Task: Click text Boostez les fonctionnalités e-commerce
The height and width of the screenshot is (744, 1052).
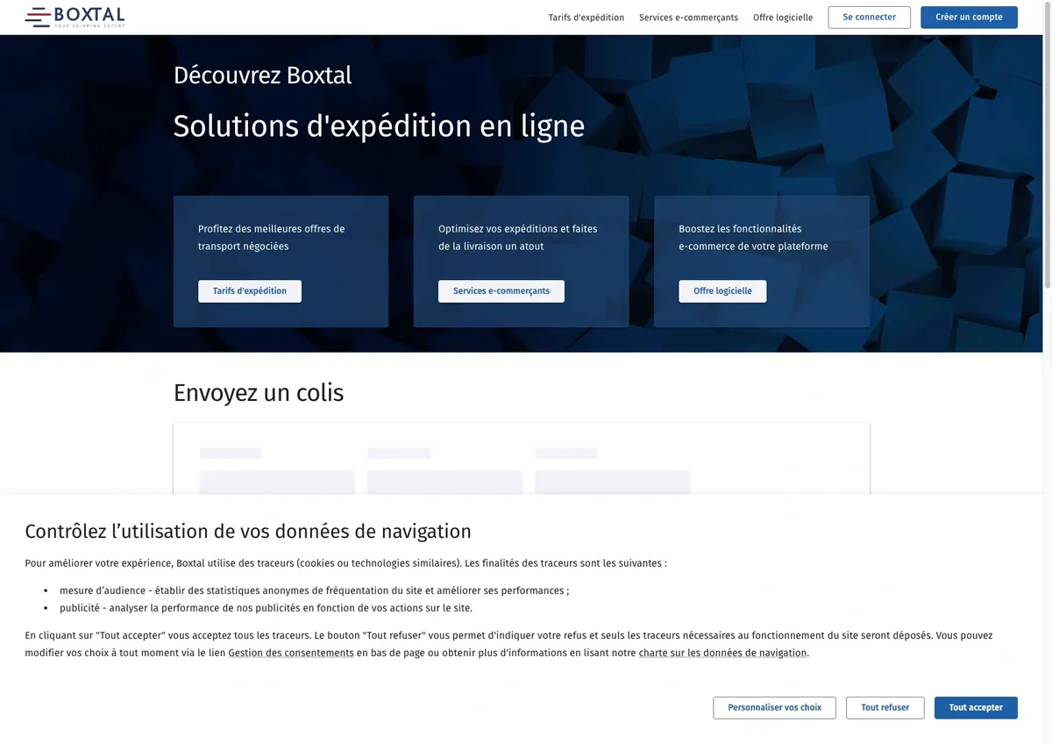Action: 753,238
